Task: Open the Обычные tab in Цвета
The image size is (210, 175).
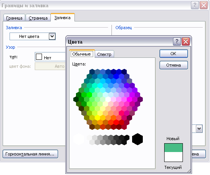Action: click(82, 54)
